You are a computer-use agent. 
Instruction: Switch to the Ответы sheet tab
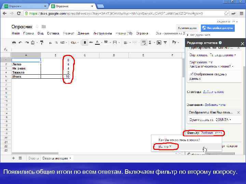(33, 158)
